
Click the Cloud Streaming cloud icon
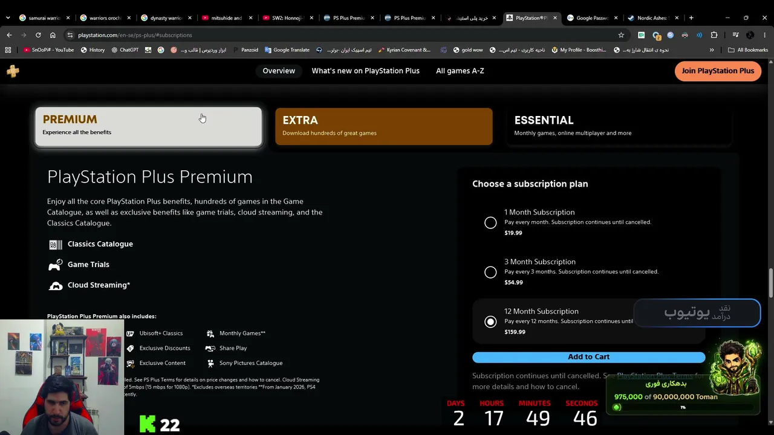[56, 285]
